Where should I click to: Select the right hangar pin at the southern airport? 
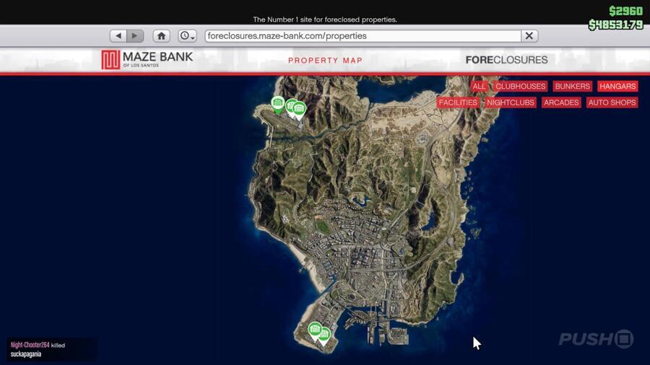tap(326, 336)
